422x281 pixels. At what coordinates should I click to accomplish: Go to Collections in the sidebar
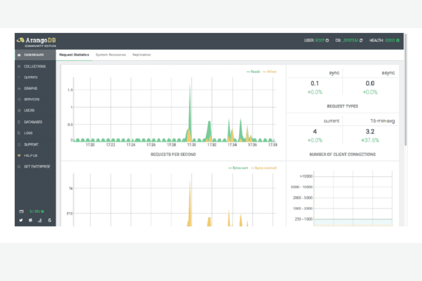[x=35, y=66]
